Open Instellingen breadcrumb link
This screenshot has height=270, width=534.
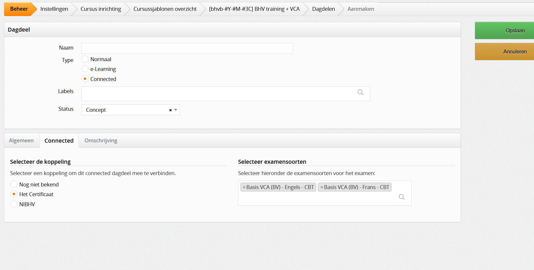[54, 9]
